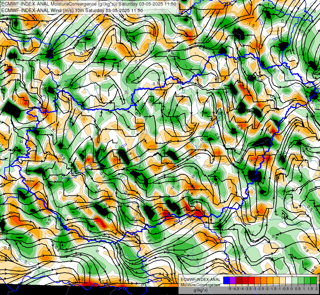This screenshot has height=295, width=320.
Task: Click the -2 tick on the legend scale
Action: [267, 289]
